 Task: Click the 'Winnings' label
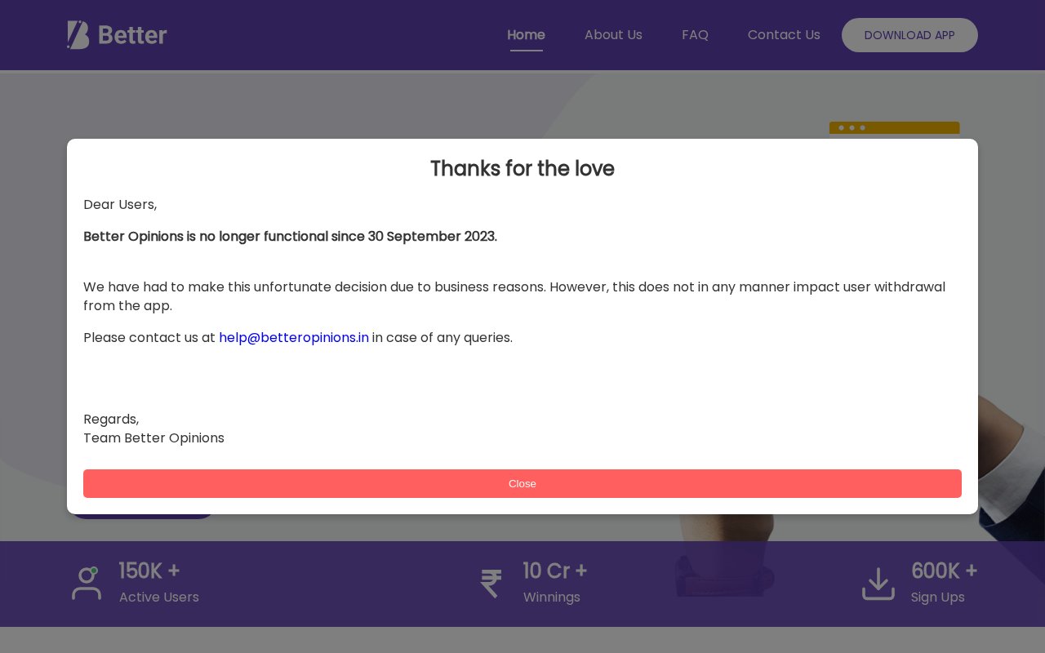tap(552, 597)
